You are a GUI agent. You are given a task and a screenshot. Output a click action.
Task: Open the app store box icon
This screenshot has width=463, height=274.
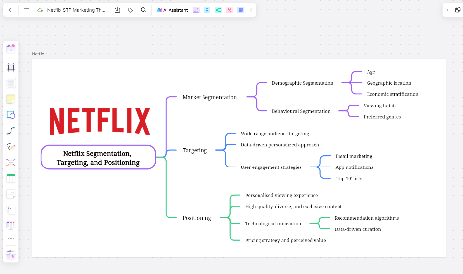click(x=11, y=255)
